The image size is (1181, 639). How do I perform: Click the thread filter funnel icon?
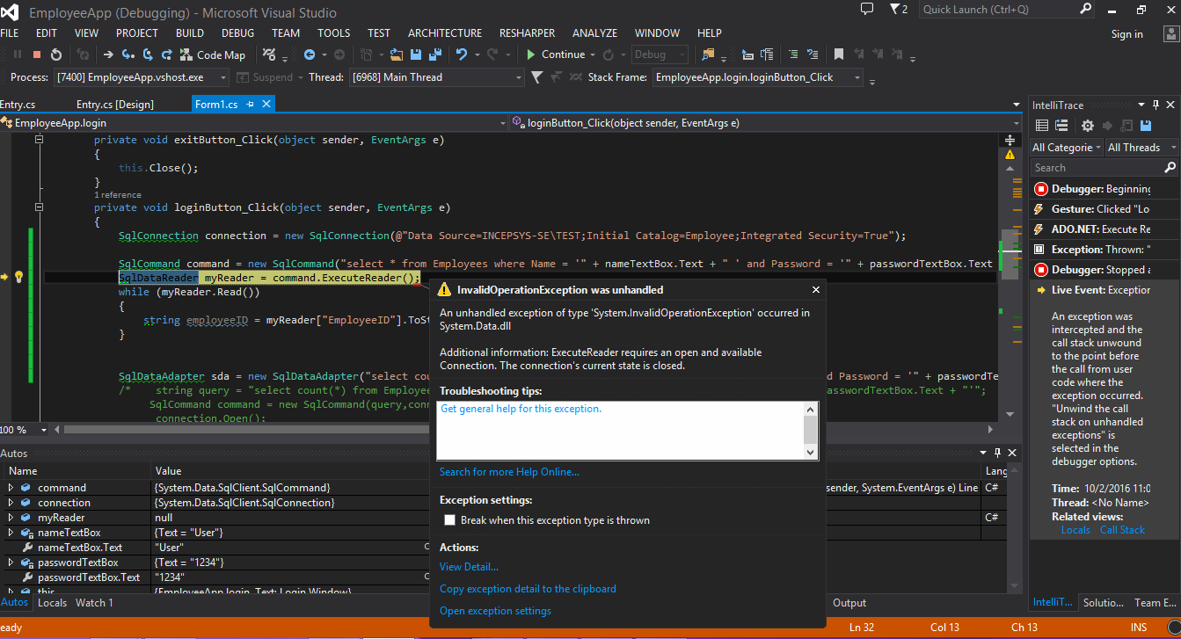tap(536, 77)
